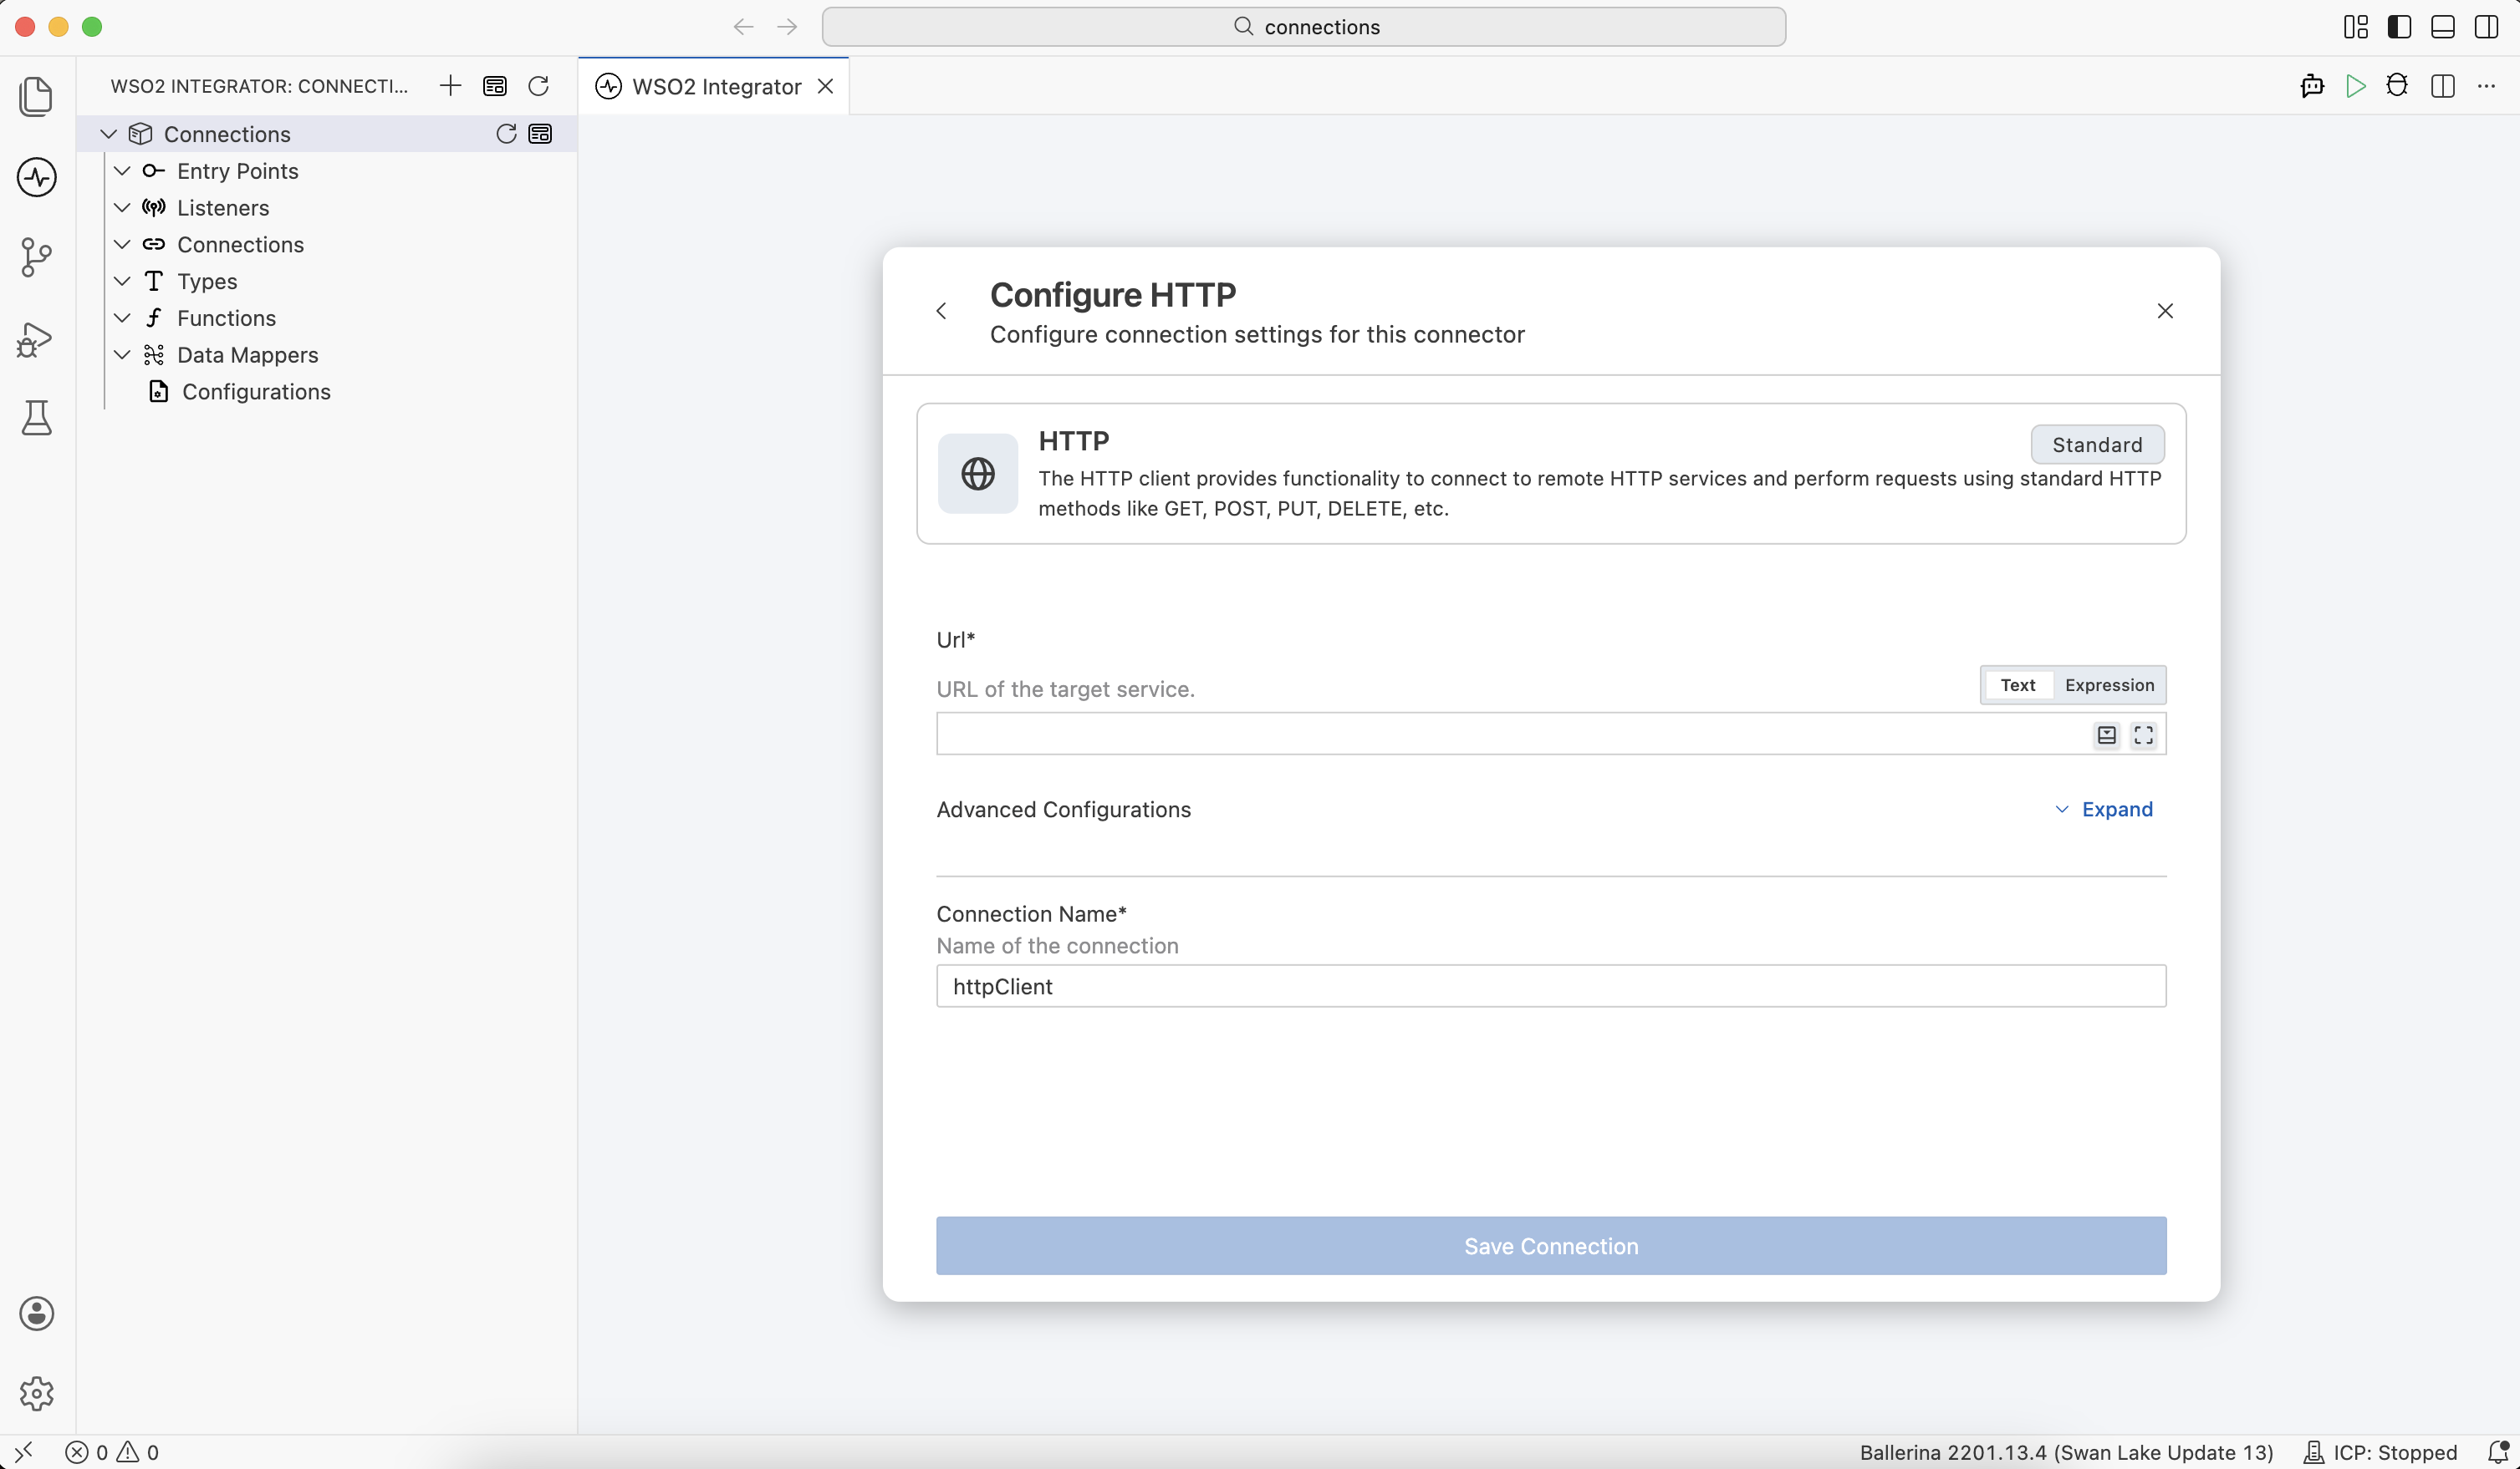The height and width of the screenshot is (1469, 2520).
Task: Collapse the Data Mappers node
Action: [x=122, y=355]
